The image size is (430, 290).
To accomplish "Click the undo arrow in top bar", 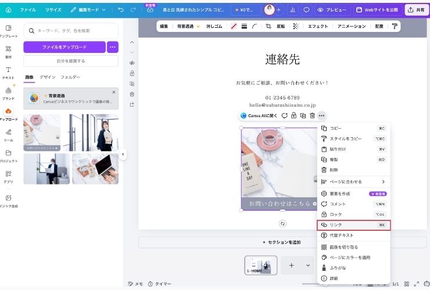I will pyautogui.click(x=120, y=10).
